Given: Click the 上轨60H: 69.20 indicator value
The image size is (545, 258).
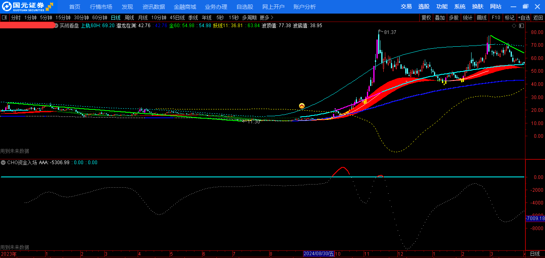Looking at the screenshot, I should 97,26.
